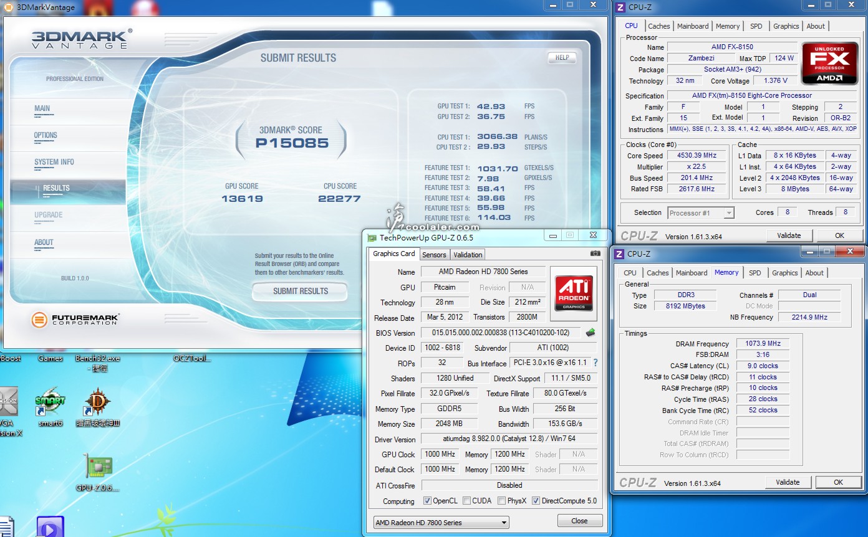Open the SPD tab in top CPU-Z window

(x=756, y=26)
